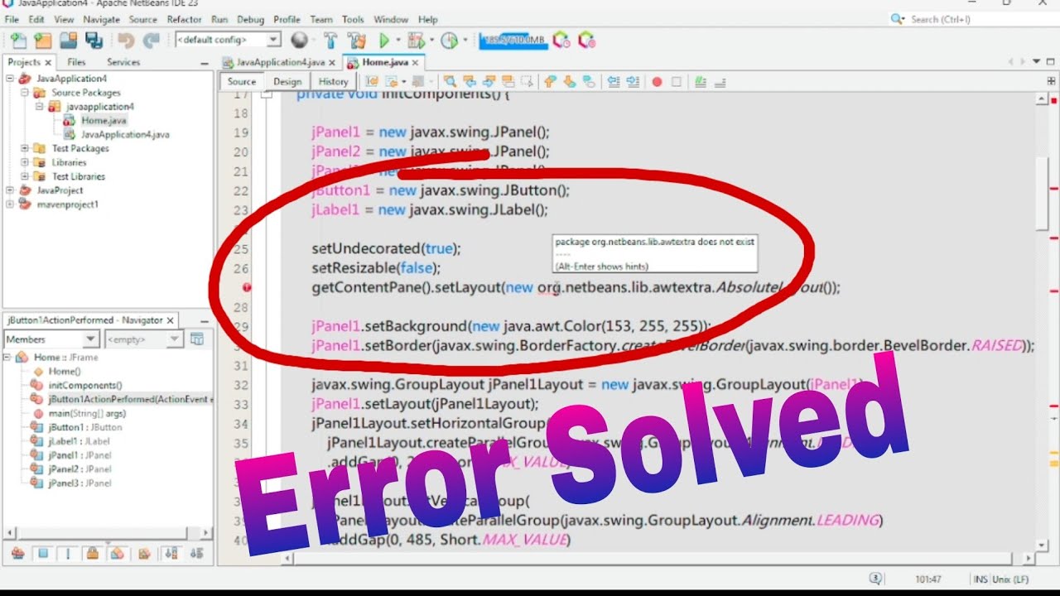The height and width of the screenshot is (596, 1060).
Task: Toggle Show Inherited Members in Navigator
Action: (x=17, y=553)
